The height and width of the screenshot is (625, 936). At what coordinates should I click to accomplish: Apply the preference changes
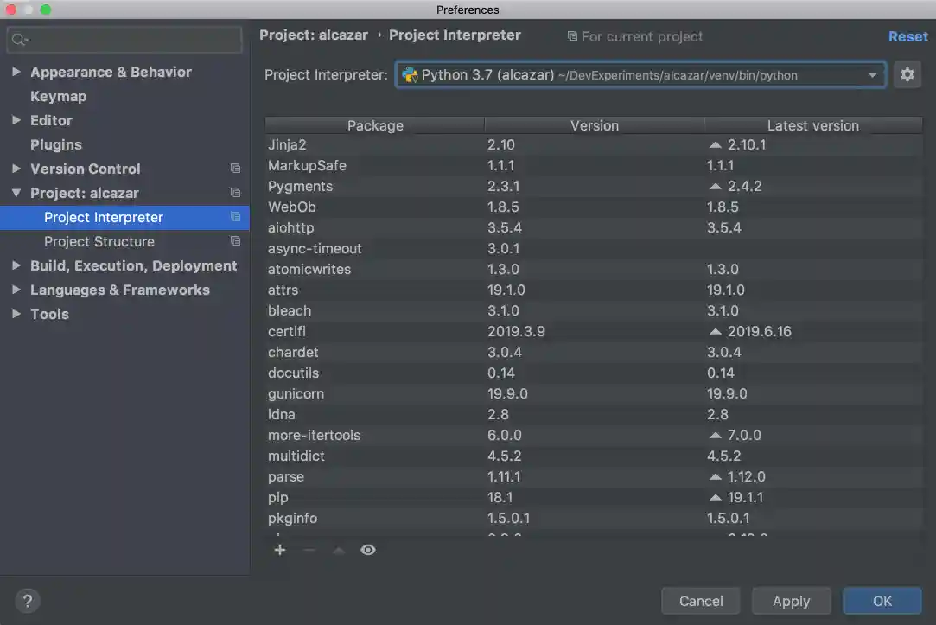click(791, 601)
